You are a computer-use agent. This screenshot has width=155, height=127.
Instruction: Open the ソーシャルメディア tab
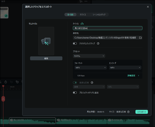tap(99, 15)
